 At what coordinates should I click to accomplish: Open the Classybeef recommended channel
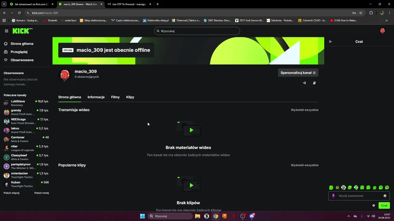(26, 157)
